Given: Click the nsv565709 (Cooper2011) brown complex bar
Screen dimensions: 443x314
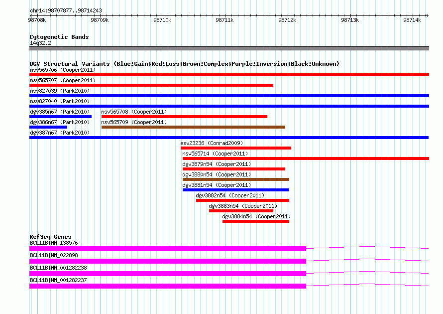Looking at the screenshot, I should point(193,127).
